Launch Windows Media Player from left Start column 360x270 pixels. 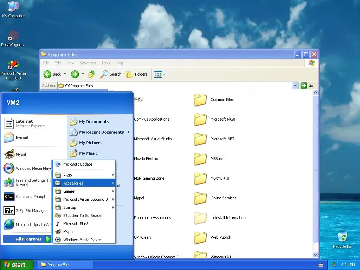(x=27, y=168)
